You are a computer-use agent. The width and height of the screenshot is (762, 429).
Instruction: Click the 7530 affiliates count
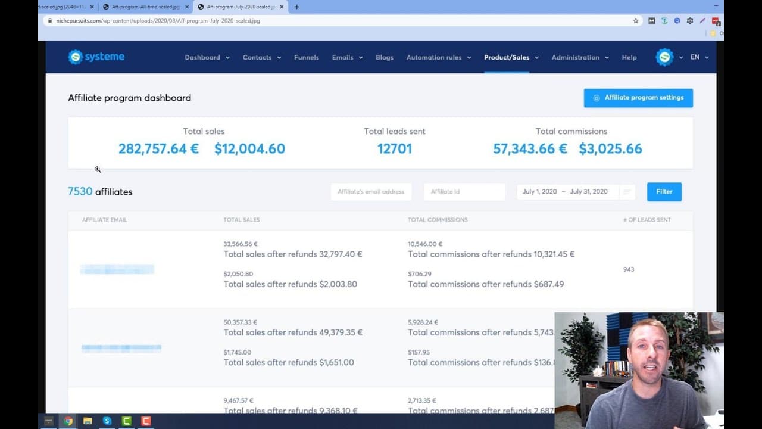[80, 192]
